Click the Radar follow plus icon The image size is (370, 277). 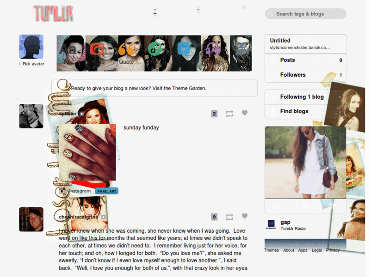click(278, 206)
